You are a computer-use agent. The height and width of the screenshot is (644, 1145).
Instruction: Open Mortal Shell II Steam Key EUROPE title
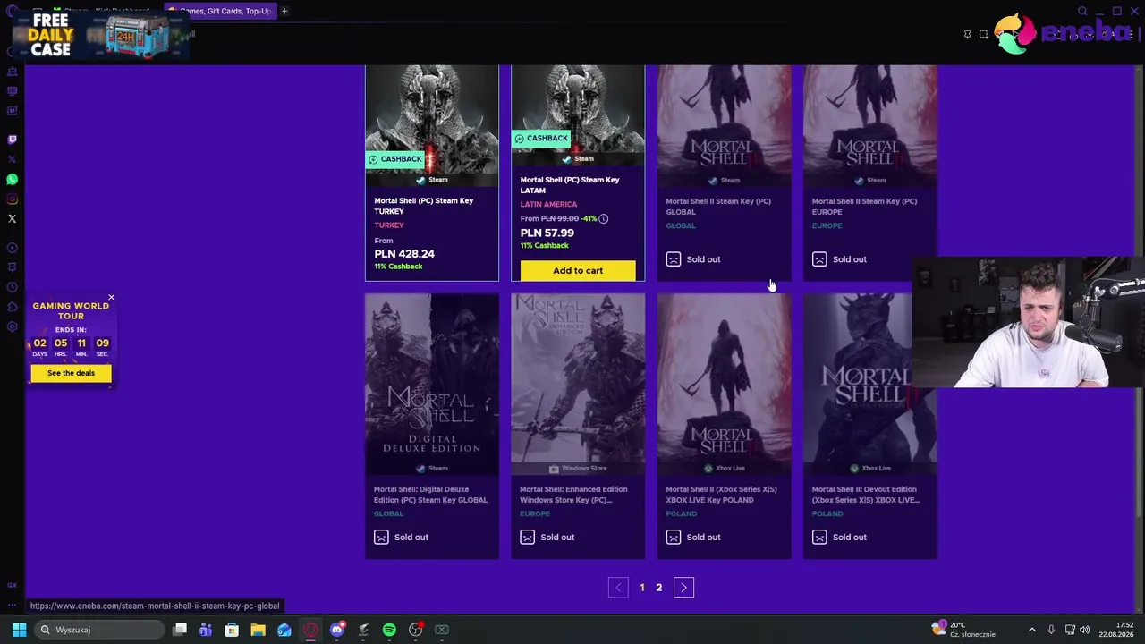pos(864,207)
